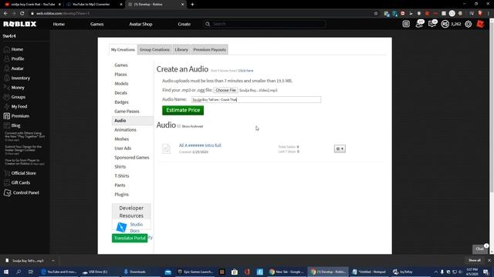Open the Chrome three-dot menu
494x277 pixels.
tap(489, 14)
